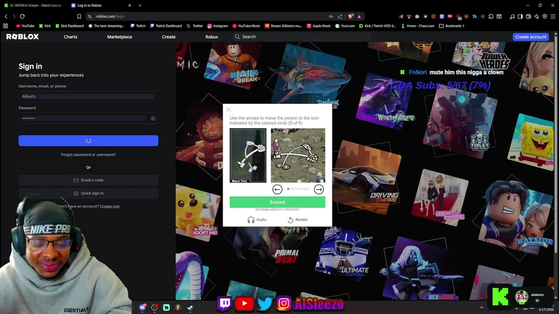
Task: Open Steam from the taskbar
Action: coord(190,307)
